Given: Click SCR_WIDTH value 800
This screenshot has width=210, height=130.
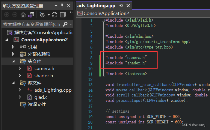Looking at the screenshot, I should 176,117.
